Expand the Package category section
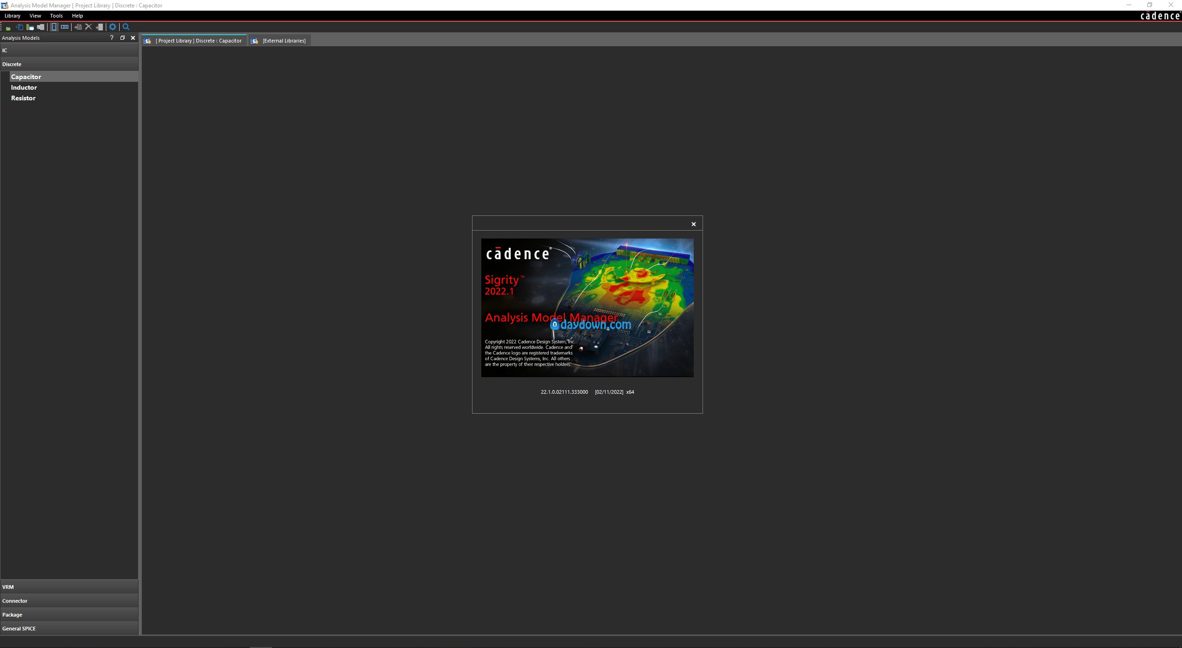This screenshot has height=648, width=1182. (x=69, y=615)
